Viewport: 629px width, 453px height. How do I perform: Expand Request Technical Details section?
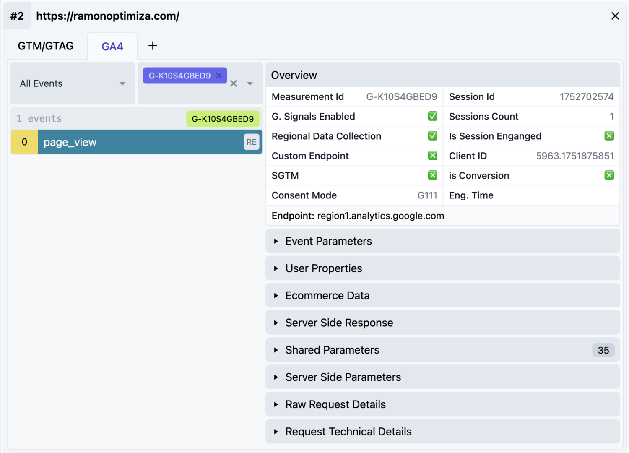[443, 432]
